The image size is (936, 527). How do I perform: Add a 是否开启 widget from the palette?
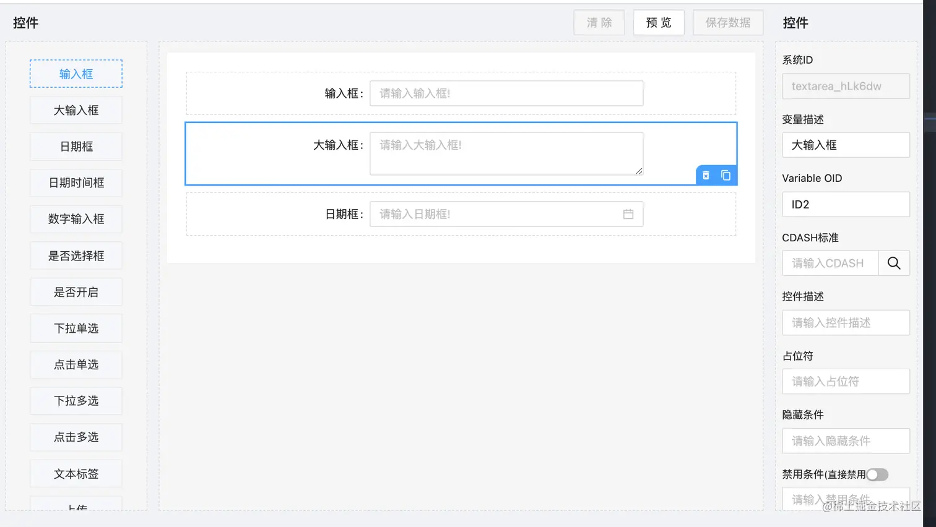click(x=76, y=292)
